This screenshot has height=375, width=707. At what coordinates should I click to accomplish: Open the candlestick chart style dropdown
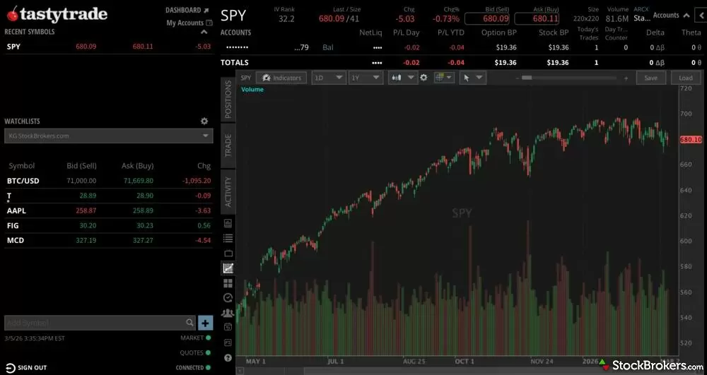tap(402, 78)
